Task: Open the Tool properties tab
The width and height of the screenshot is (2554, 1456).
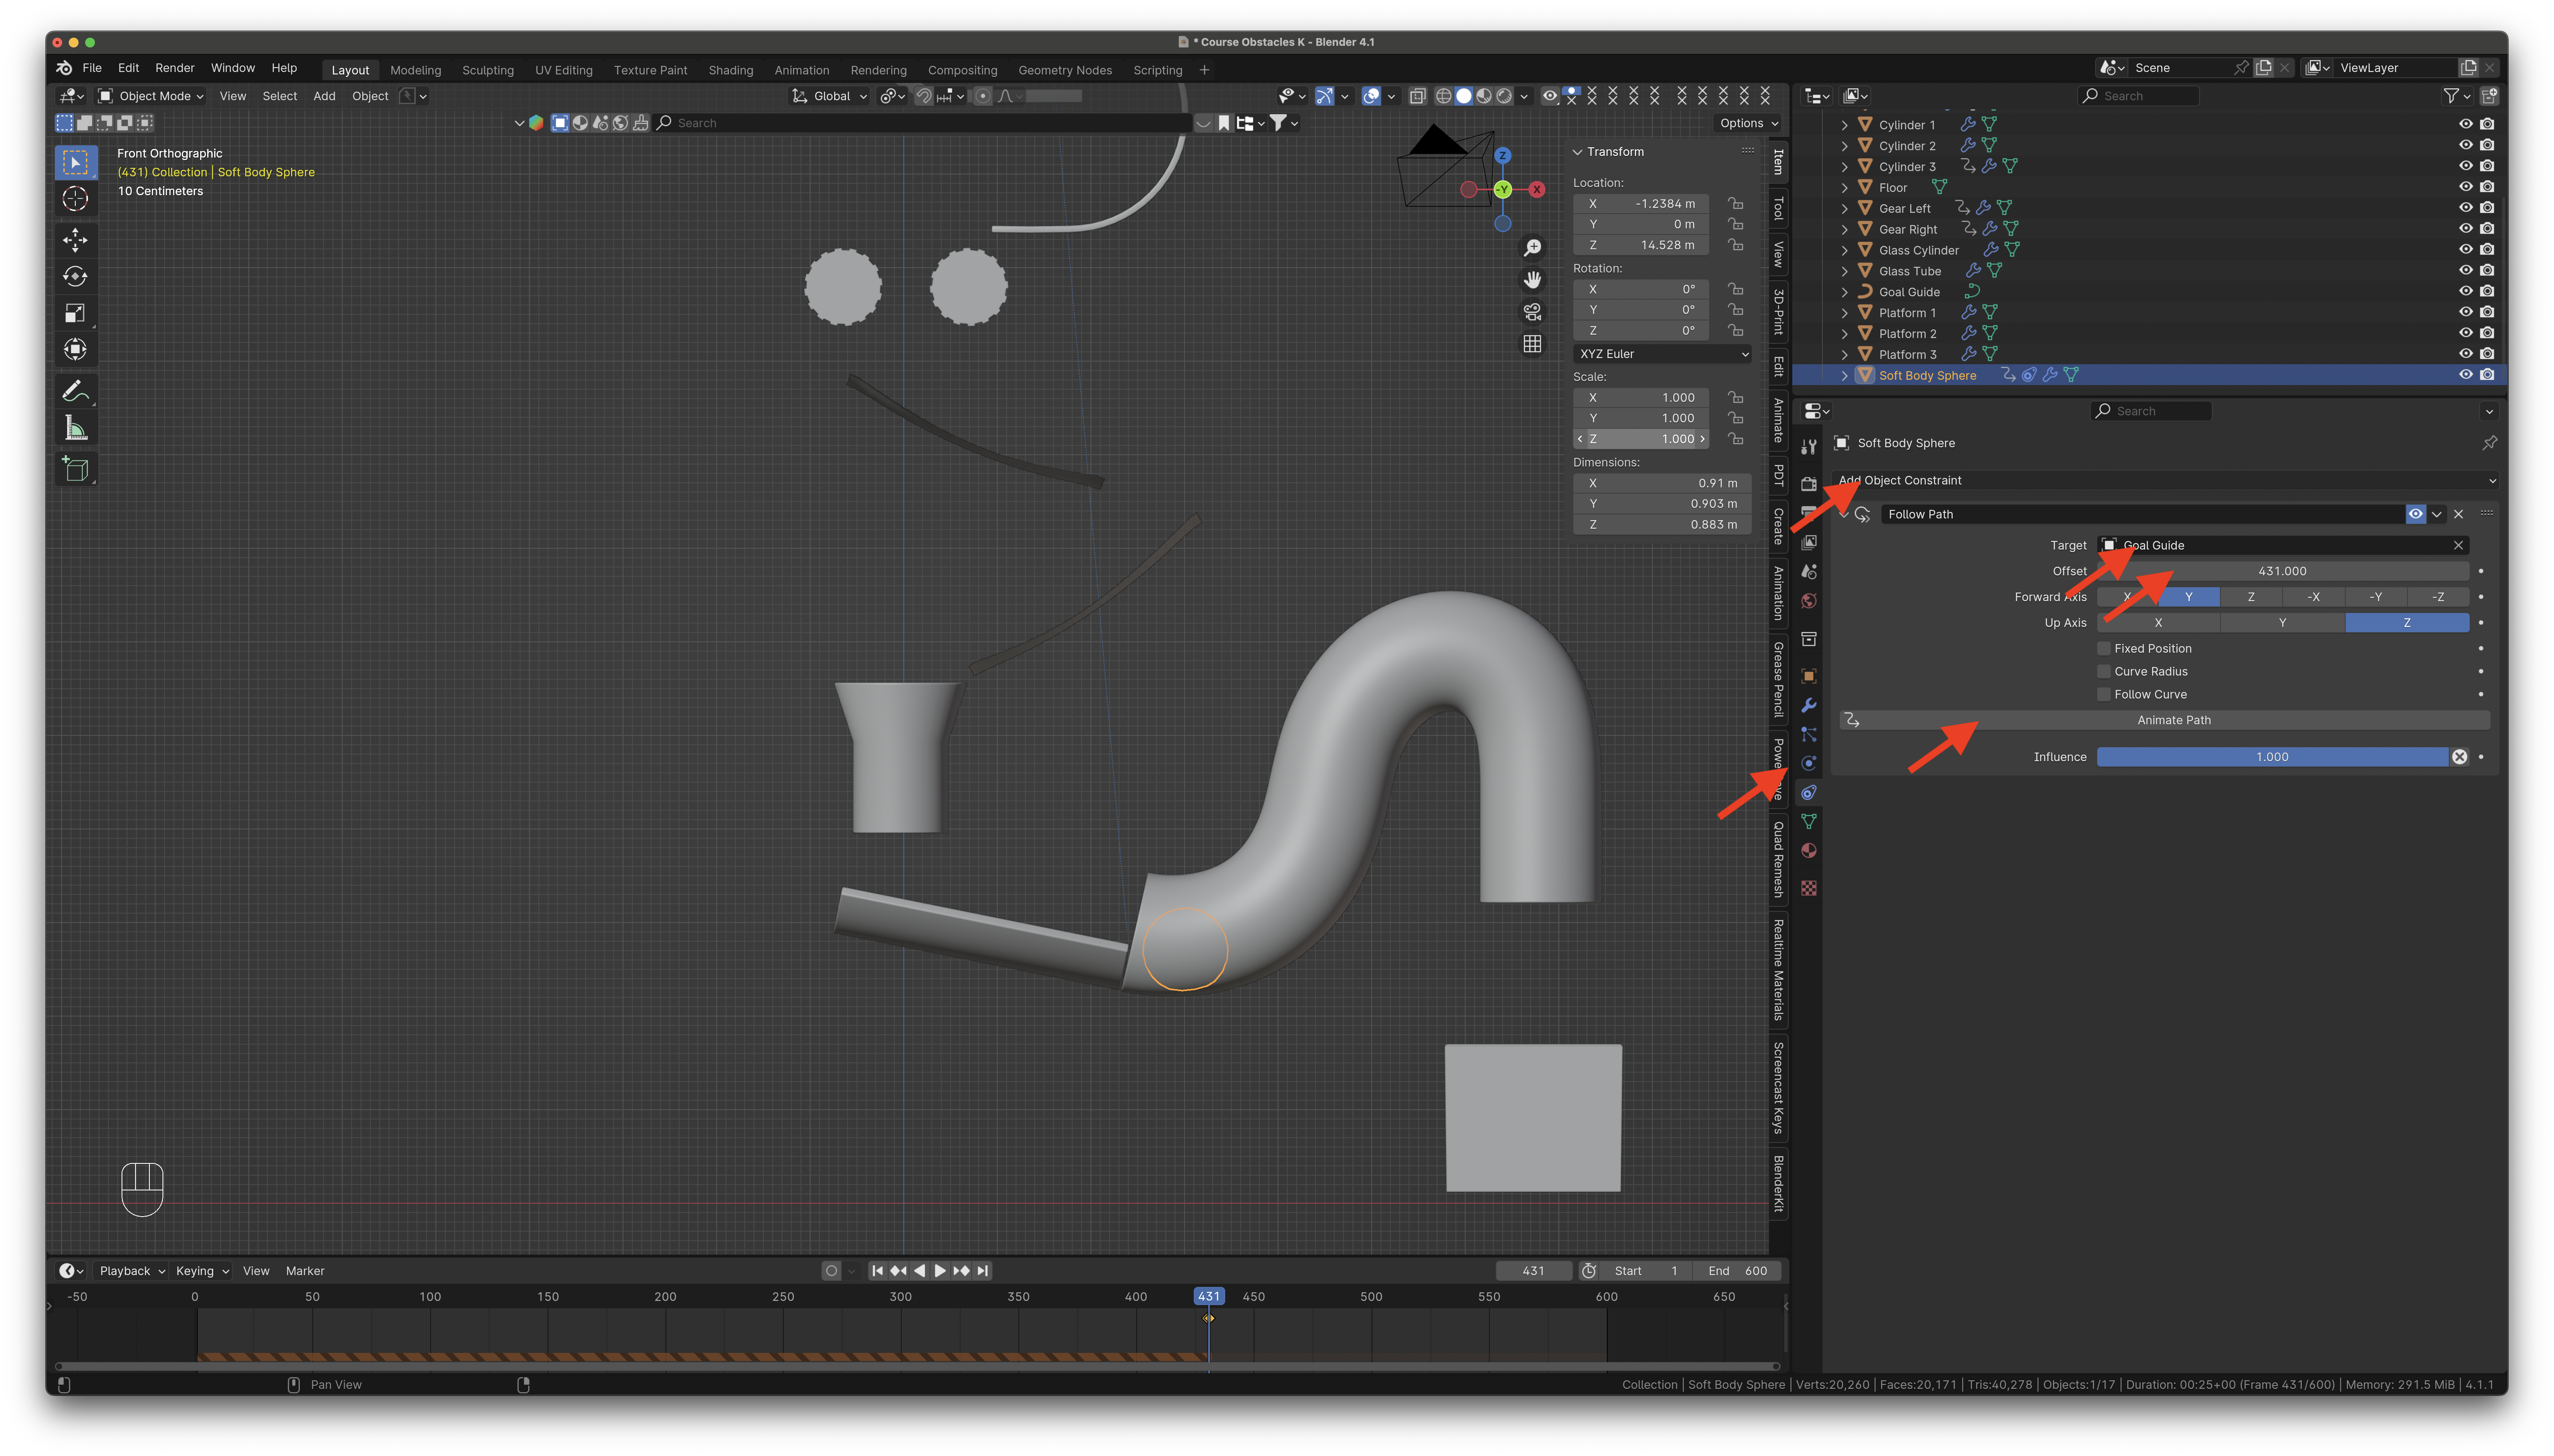Action: click(1808, 447)
